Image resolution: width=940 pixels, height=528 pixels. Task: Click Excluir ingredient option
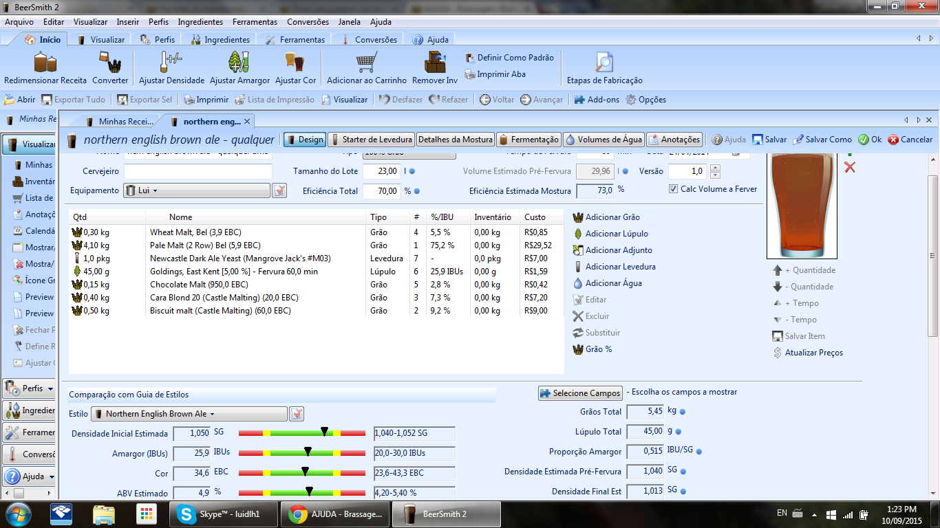coord(590,316)
